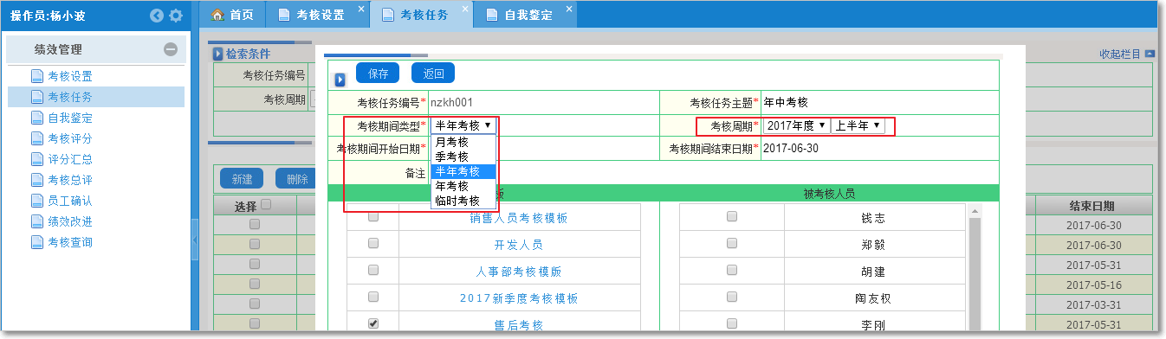The image size is (1166, 339).
Task: Click the arrow icon left of 保存
Action: 340,80
